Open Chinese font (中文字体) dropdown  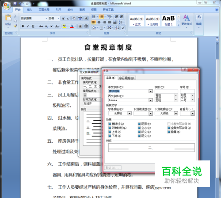150,91
